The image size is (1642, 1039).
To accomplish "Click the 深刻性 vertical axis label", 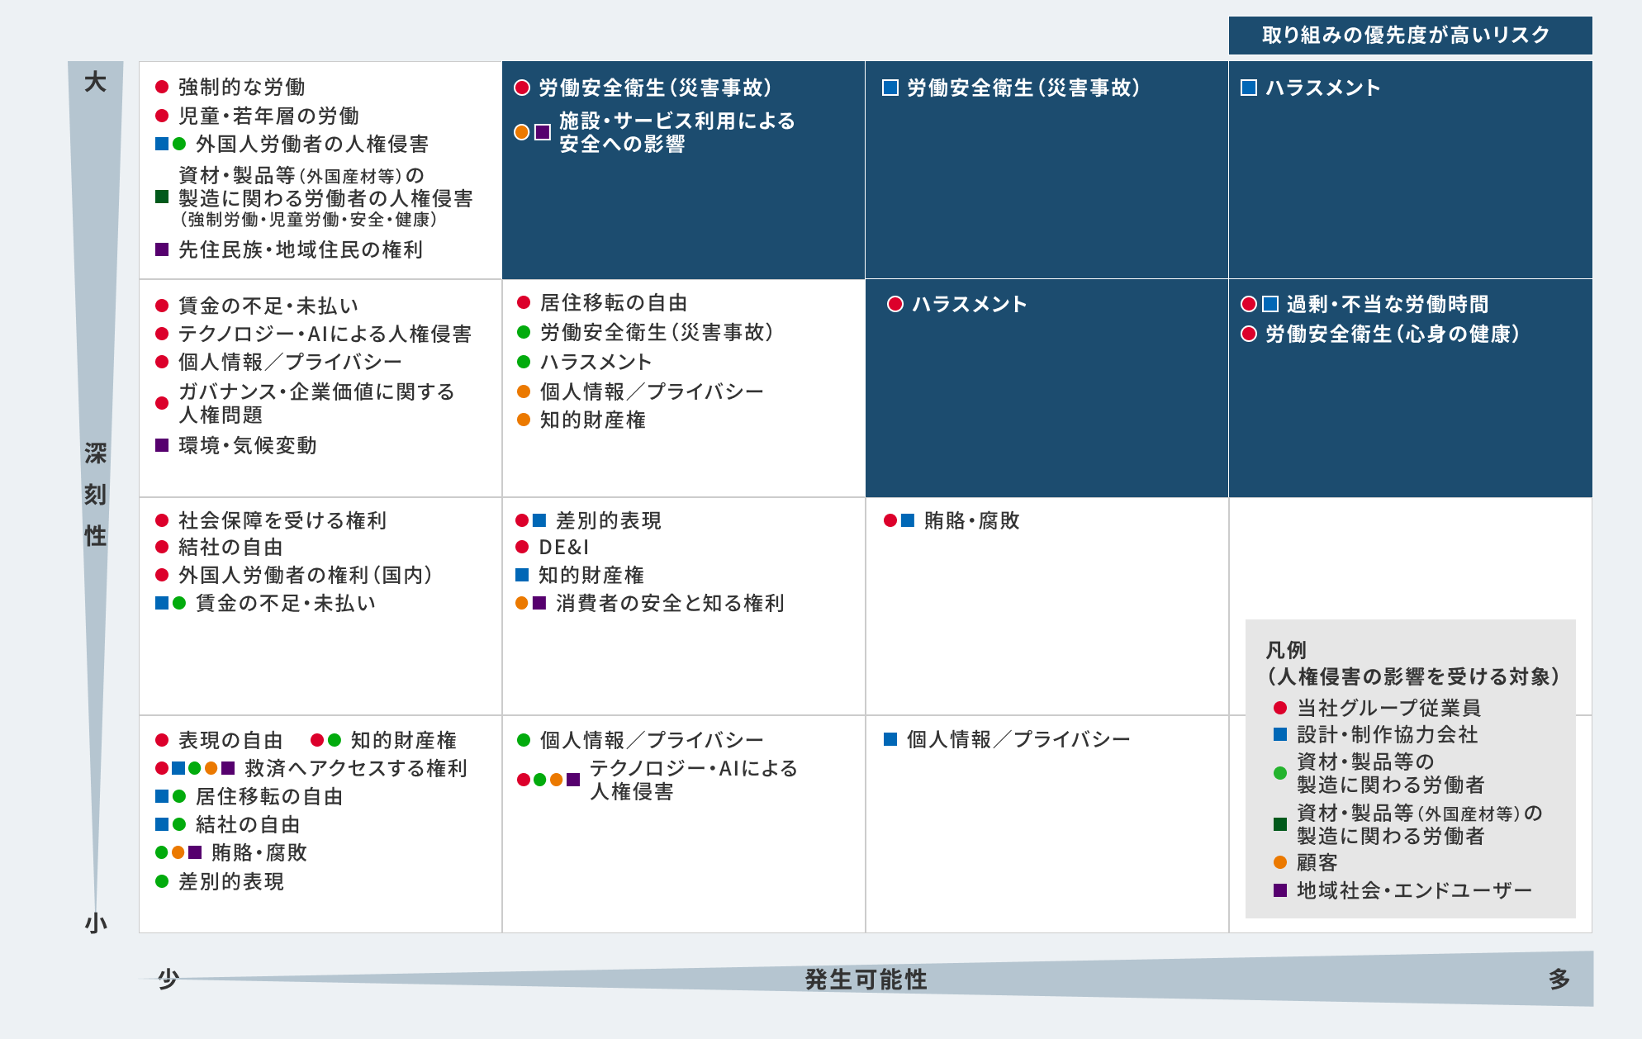I will tap(96, 494).
